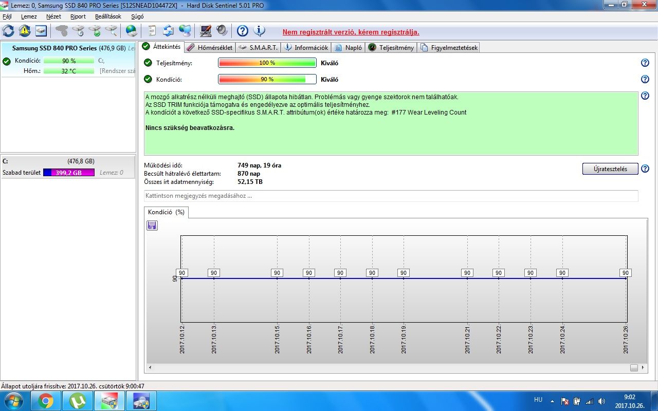Switch to the Teljesítmény tab
This screenshot has width=658, height=411.
pos(391,48)
